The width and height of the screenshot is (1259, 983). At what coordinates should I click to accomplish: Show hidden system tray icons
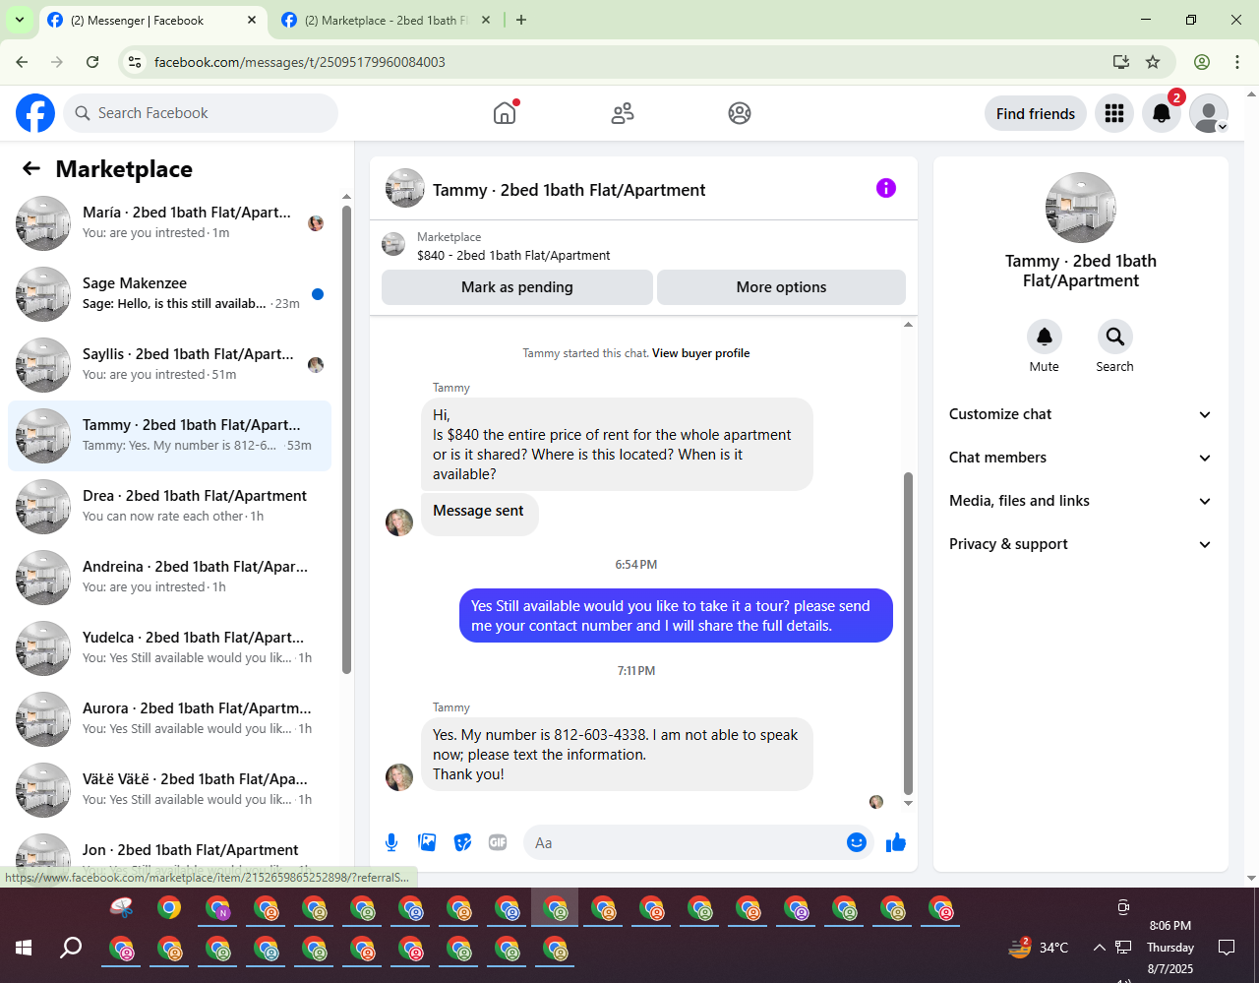click(1099, 948)
